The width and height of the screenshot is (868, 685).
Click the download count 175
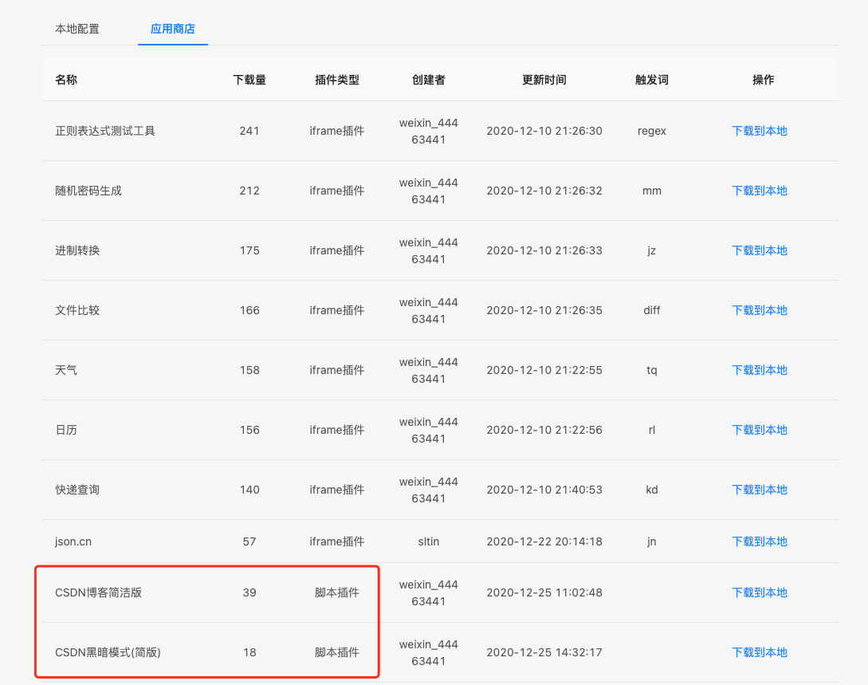pyautogui.click(x=249, y=250)
